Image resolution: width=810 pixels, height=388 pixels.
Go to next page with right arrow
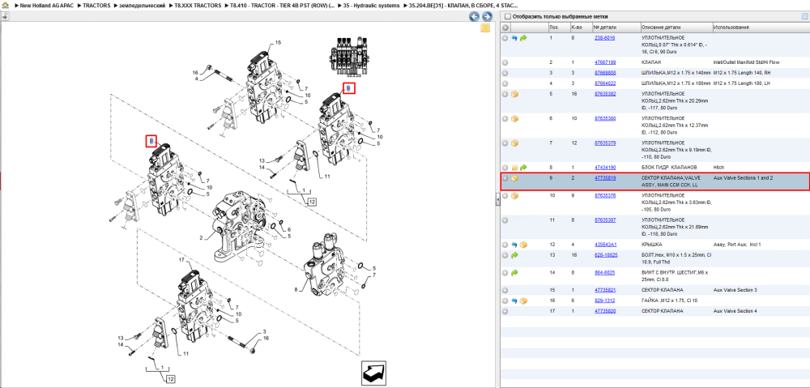pos(485,16)
